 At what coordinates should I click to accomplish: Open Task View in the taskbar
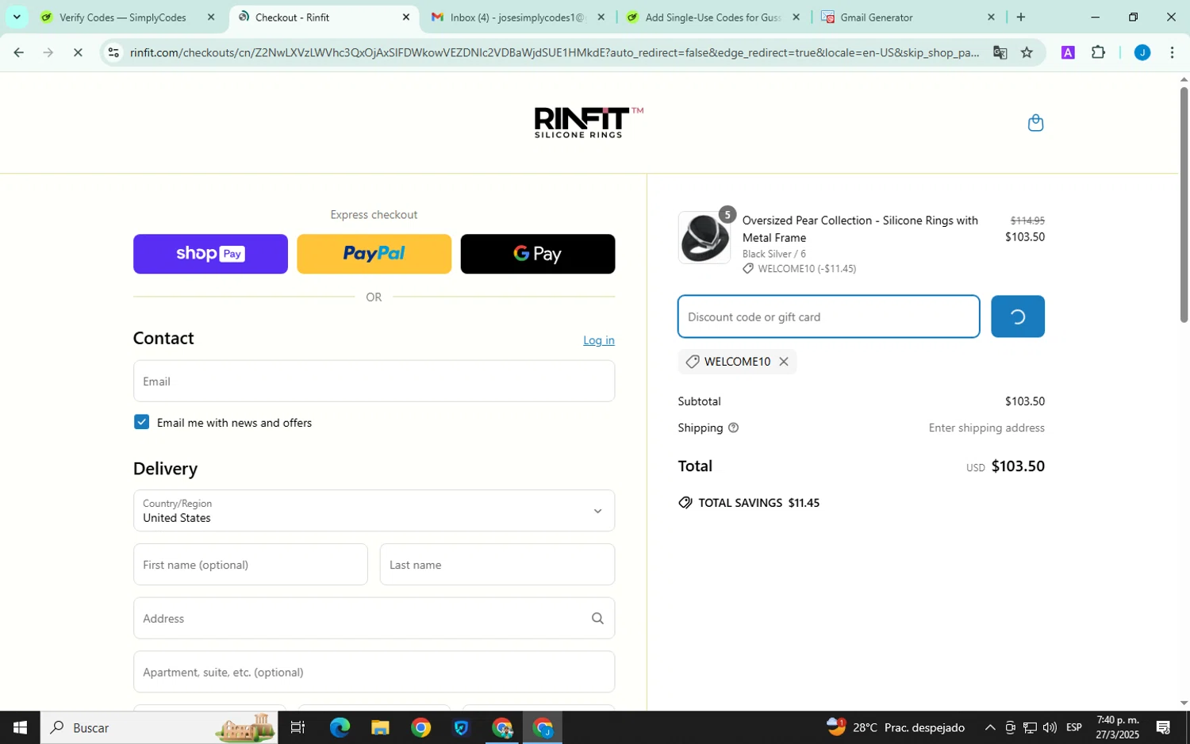[297, 727]
